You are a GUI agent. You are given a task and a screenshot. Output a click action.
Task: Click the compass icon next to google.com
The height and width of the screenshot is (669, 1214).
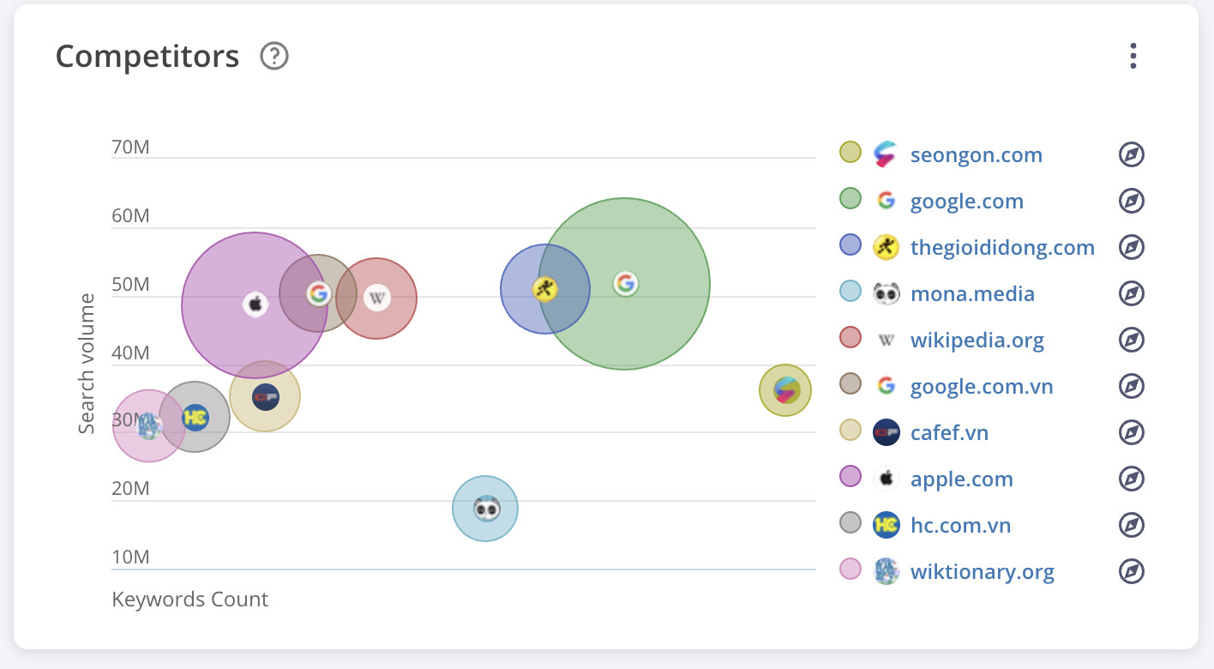1132,202
